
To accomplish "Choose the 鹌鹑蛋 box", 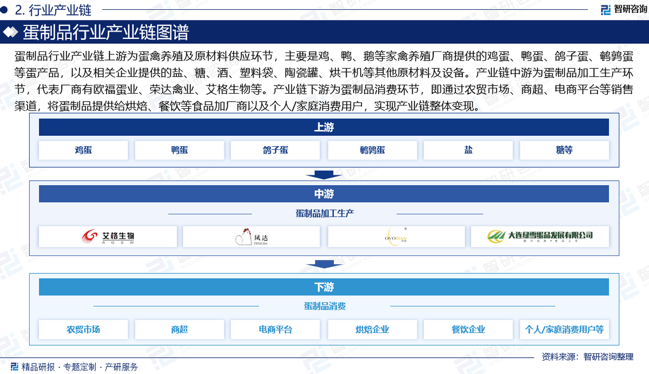I will coord(372,150).
